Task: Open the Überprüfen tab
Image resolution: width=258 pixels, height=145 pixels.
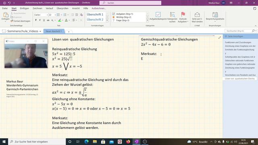Action: (62, 8)
